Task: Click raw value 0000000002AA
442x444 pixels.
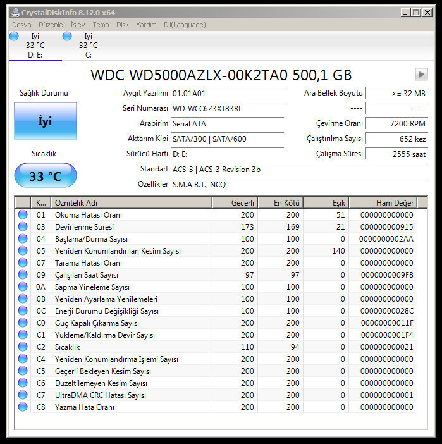Action: click(386, 239)
